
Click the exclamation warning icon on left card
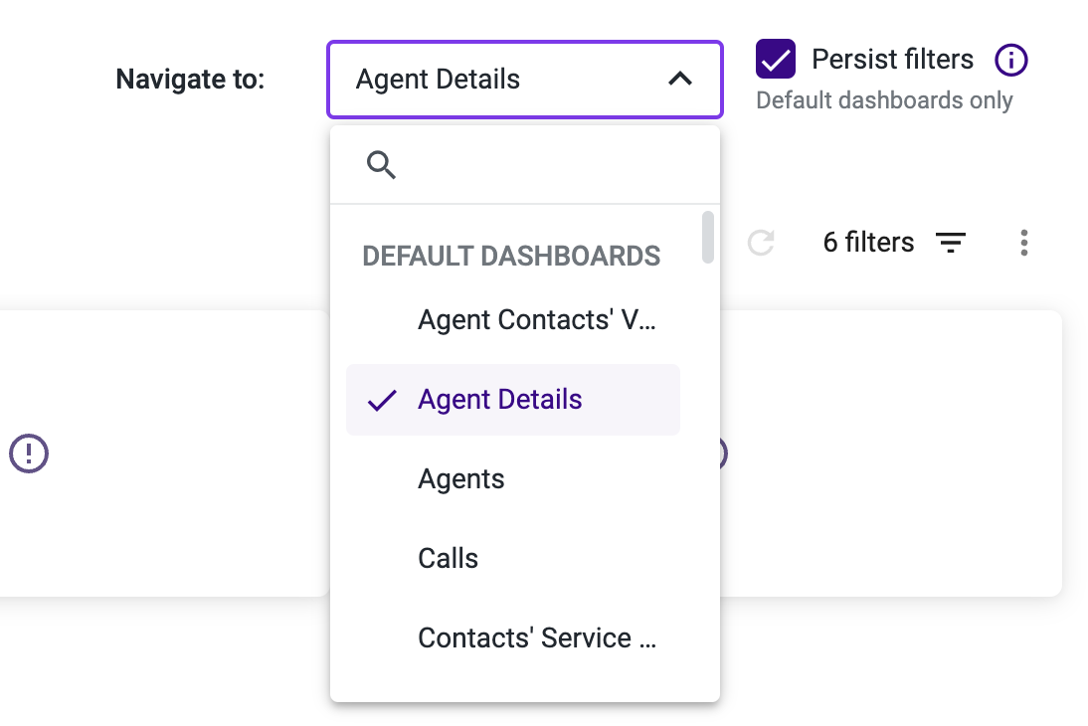(29, 454)
